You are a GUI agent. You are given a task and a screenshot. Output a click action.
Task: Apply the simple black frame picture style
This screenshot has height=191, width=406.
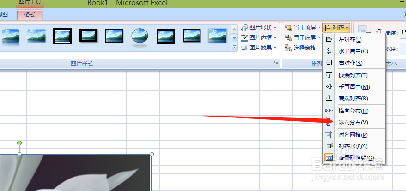click(x=114, y=36)
